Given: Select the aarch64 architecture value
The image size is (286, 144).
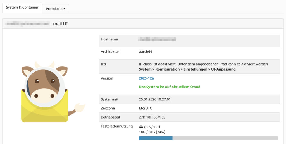Looking at the screenshot, I should click(x=145, y=52).
